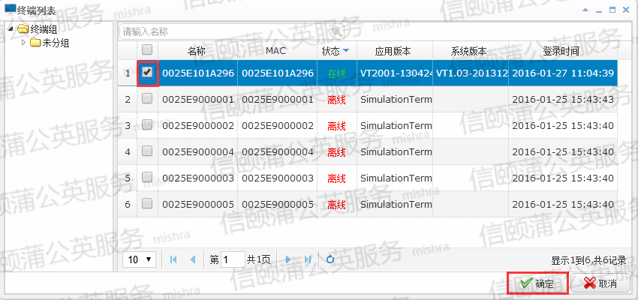Expand the 未分组 tree node
Viewport: 638px width, 300px height.
click(x=23, y=43)
